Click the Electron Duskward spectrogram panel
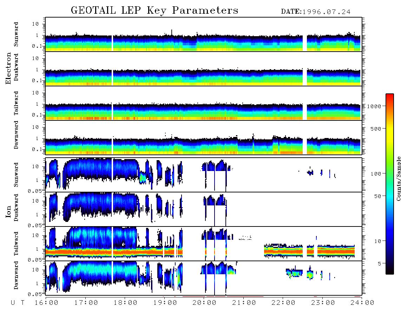Image resolution: width=401 pixels, height=309 pixels. 204,69
